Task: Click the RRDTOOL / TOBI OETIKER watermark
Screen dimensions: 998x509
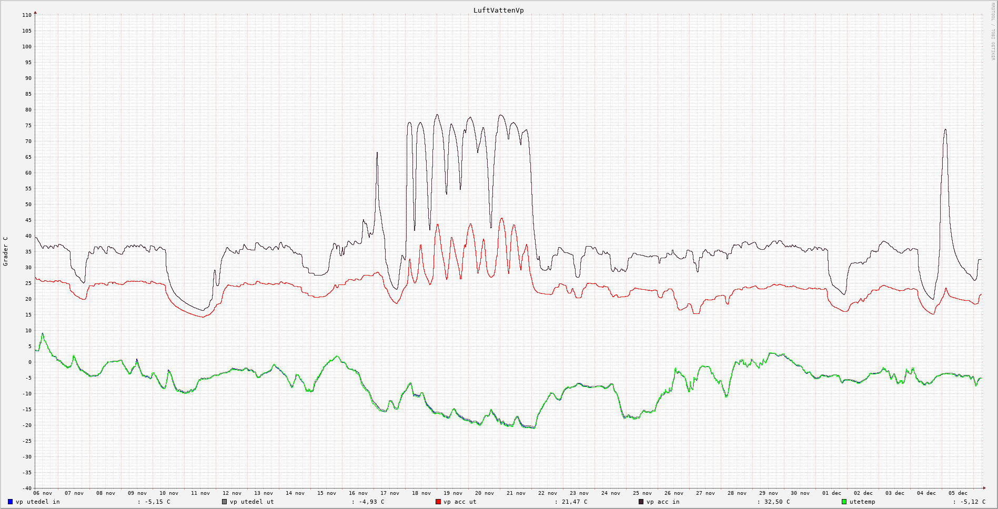Action: point(993,32)
